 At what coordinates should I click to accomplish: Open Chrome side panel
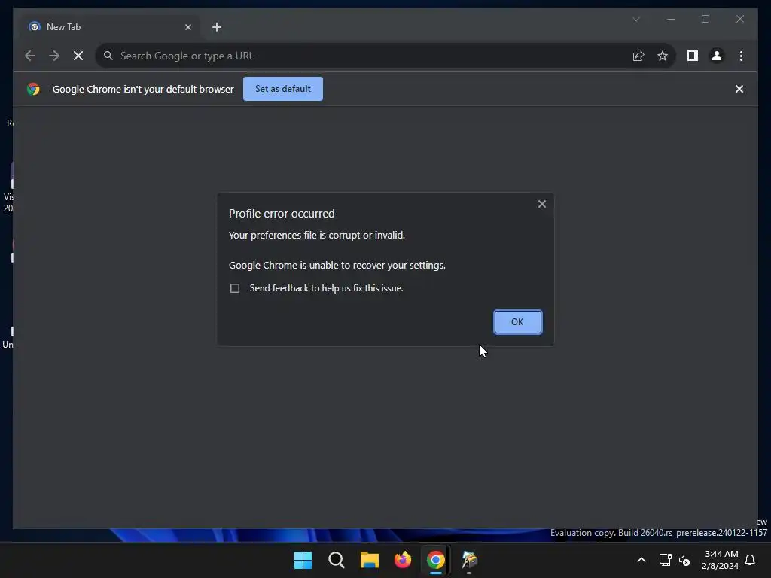(693, 56)
